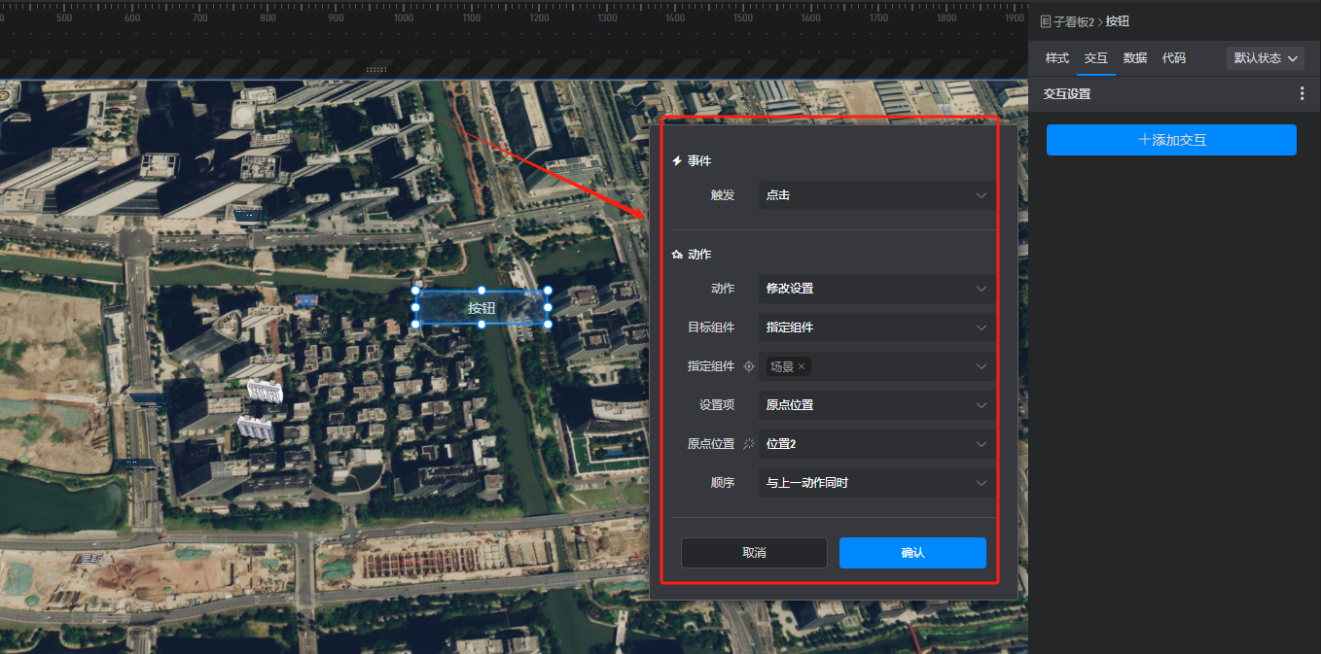Click the 子看板2 breadcrumb icon
The height and width of the screenshot is (654, 1321).
click(1046, 21)
